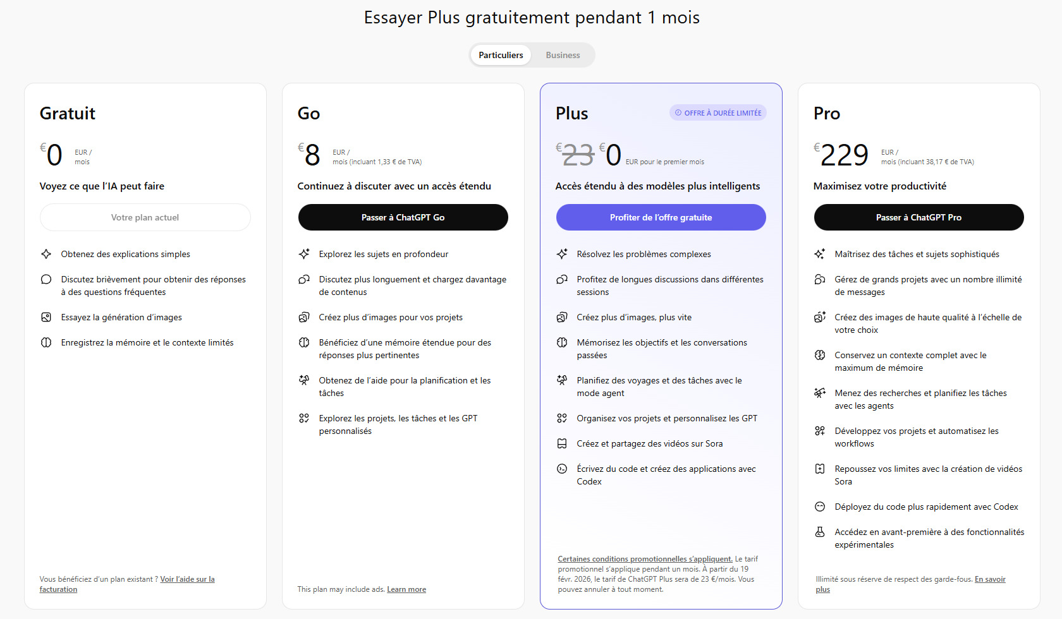Screen dimensions: 1062x619
Task: Select the memory icon next to 'Enregistrez la mémoire'
Action: pos(46,342)
